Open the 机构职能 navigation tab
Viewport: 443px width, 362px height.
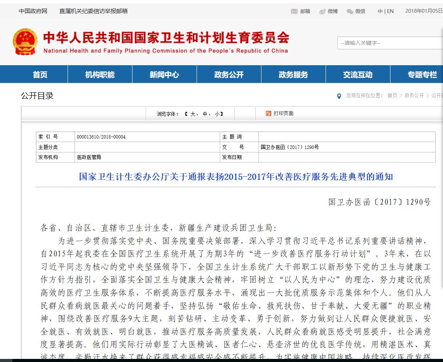coord(100,74)
